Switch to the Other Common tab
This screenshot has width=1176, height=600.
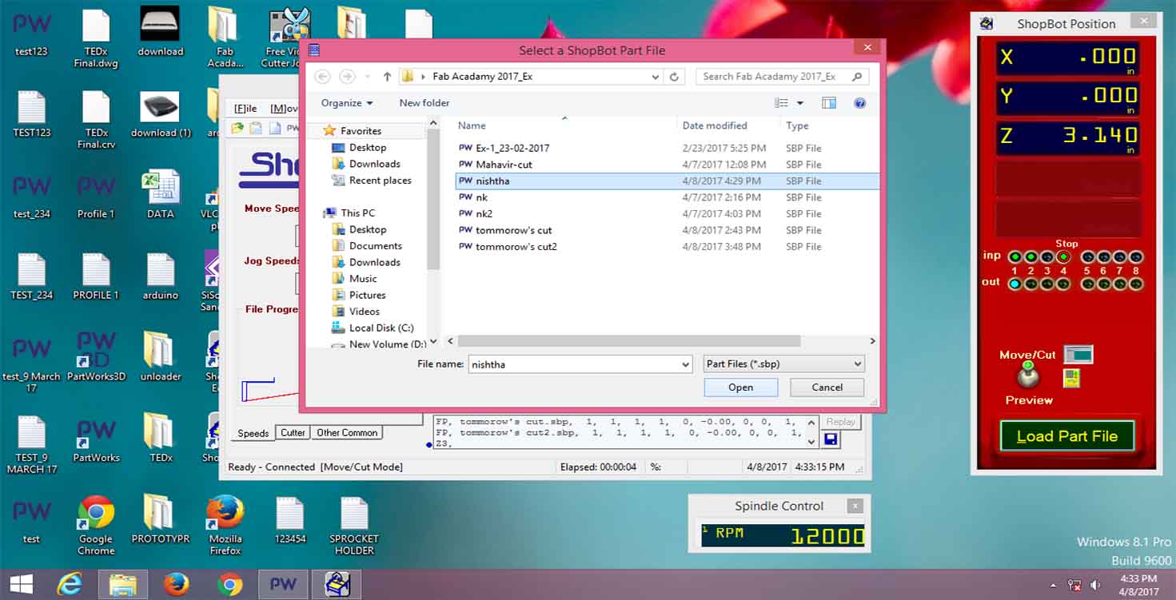(347, 433)
